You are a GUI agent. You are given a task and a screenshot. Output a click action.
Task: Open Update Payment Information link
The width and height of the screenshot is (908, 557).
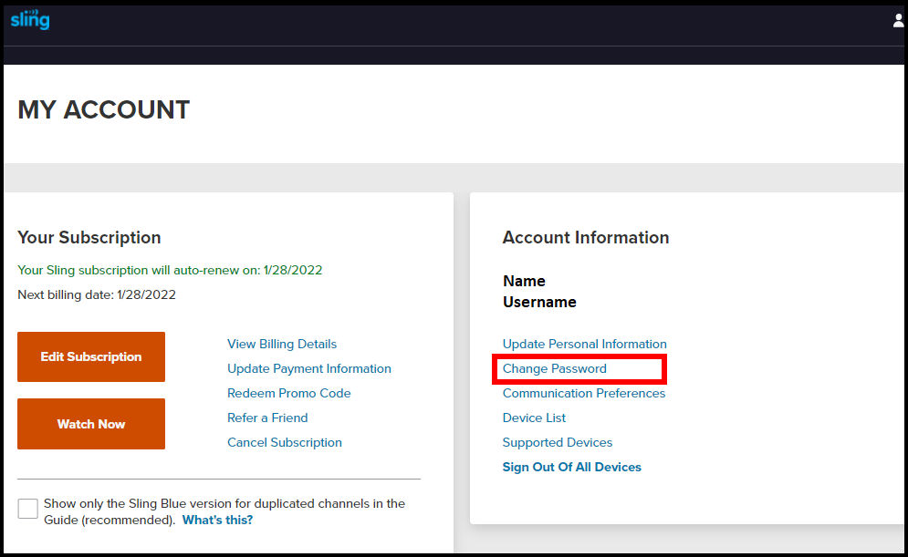coord(309,368)
